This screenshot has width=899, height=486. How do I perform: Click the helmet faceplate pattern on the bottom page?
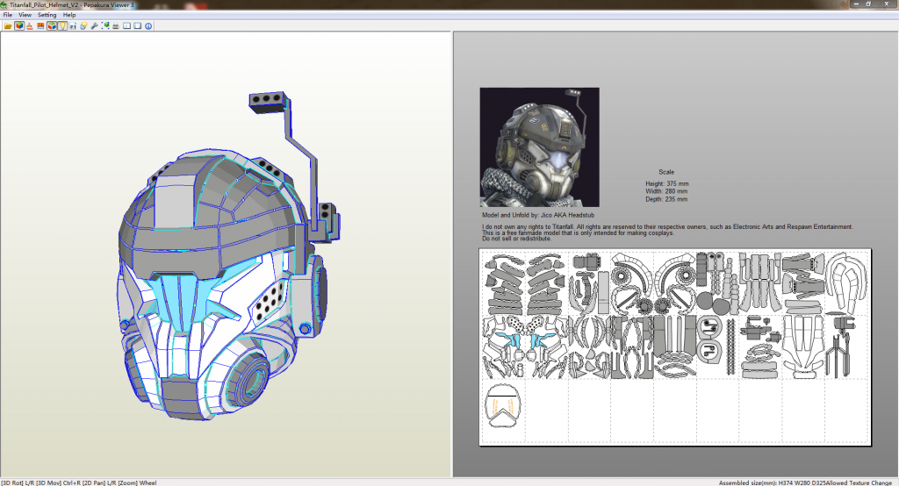503,406
